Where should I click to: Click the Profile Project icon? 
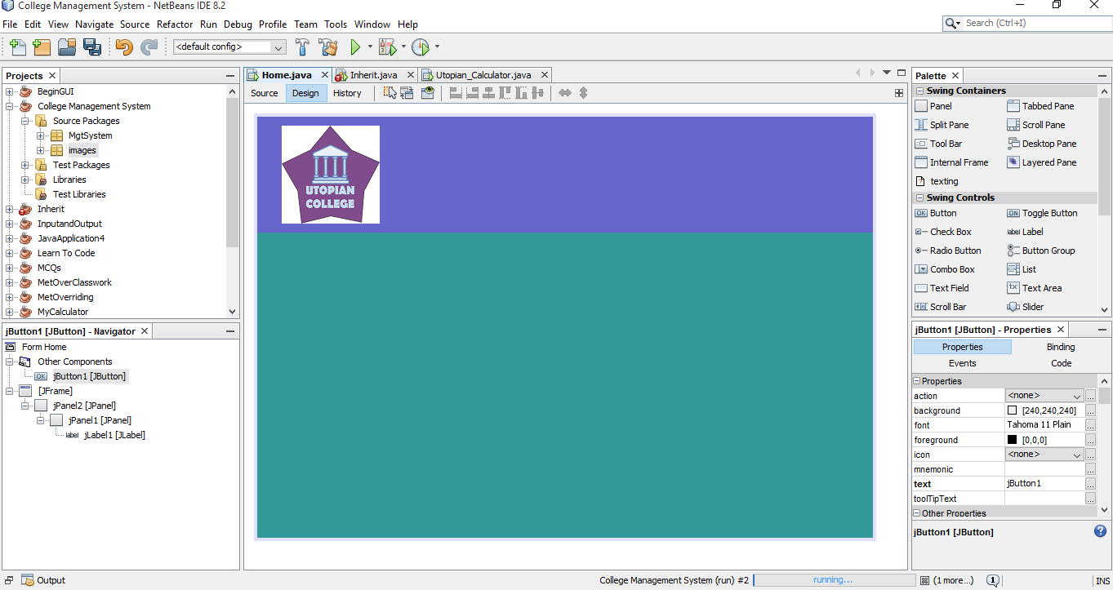tap(420, 47)
